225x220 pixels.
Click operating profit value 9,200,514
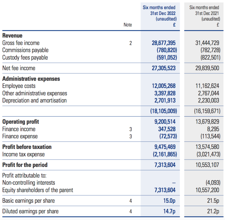coord(165,122)
